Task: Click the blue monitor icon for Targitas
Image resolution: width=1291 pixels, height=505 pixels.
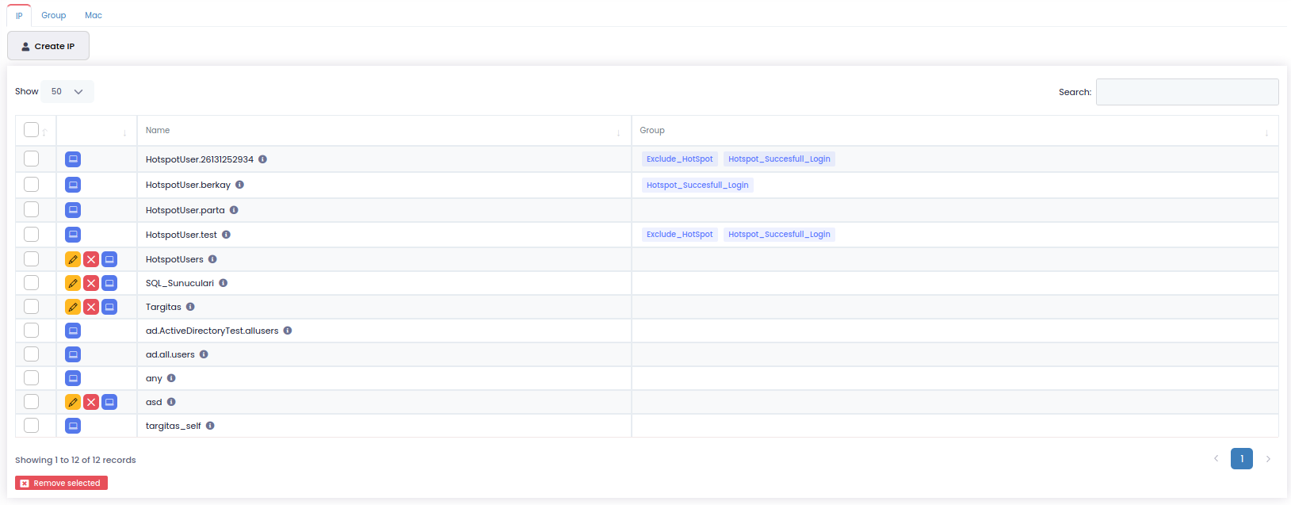Action: tap(109, 307)
